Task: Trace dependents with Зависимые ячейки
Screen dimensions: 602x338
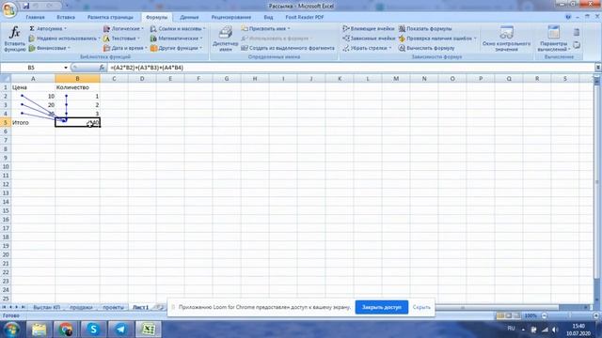Action: pos(369,38)
